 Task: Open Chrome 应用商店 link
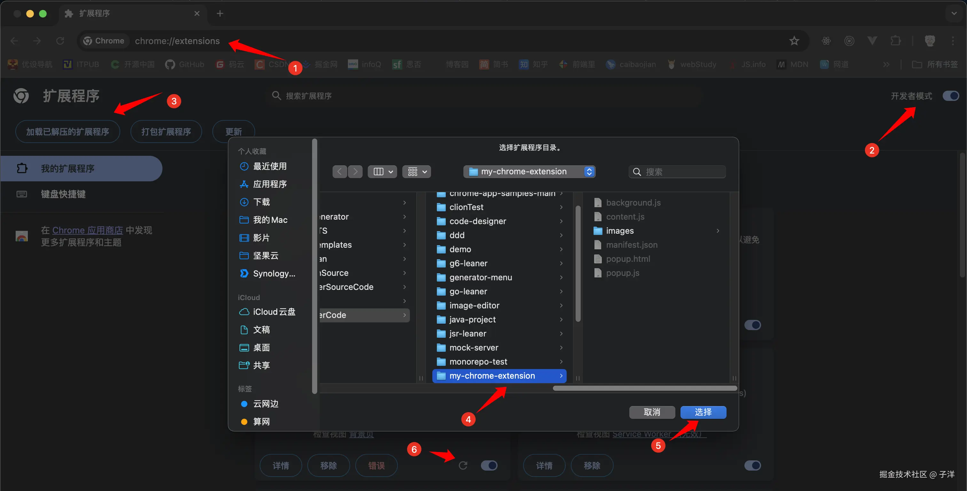click(88, 230)
